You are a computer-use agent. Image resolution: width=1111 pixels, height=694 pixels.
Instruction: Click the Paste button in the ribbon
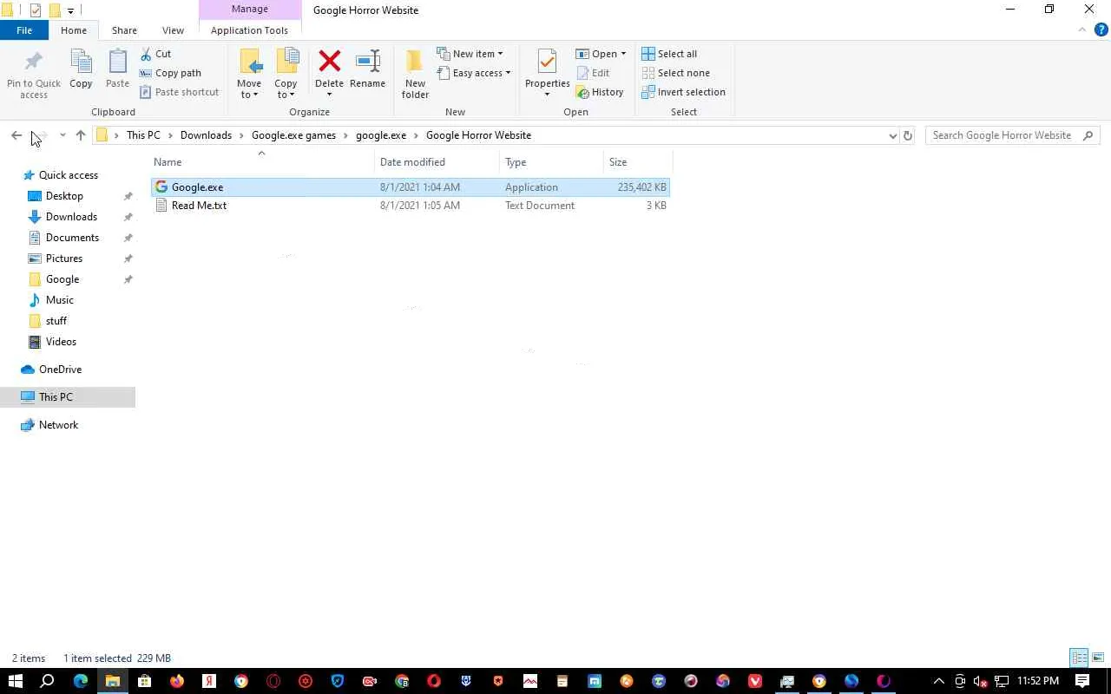(117, 69)
